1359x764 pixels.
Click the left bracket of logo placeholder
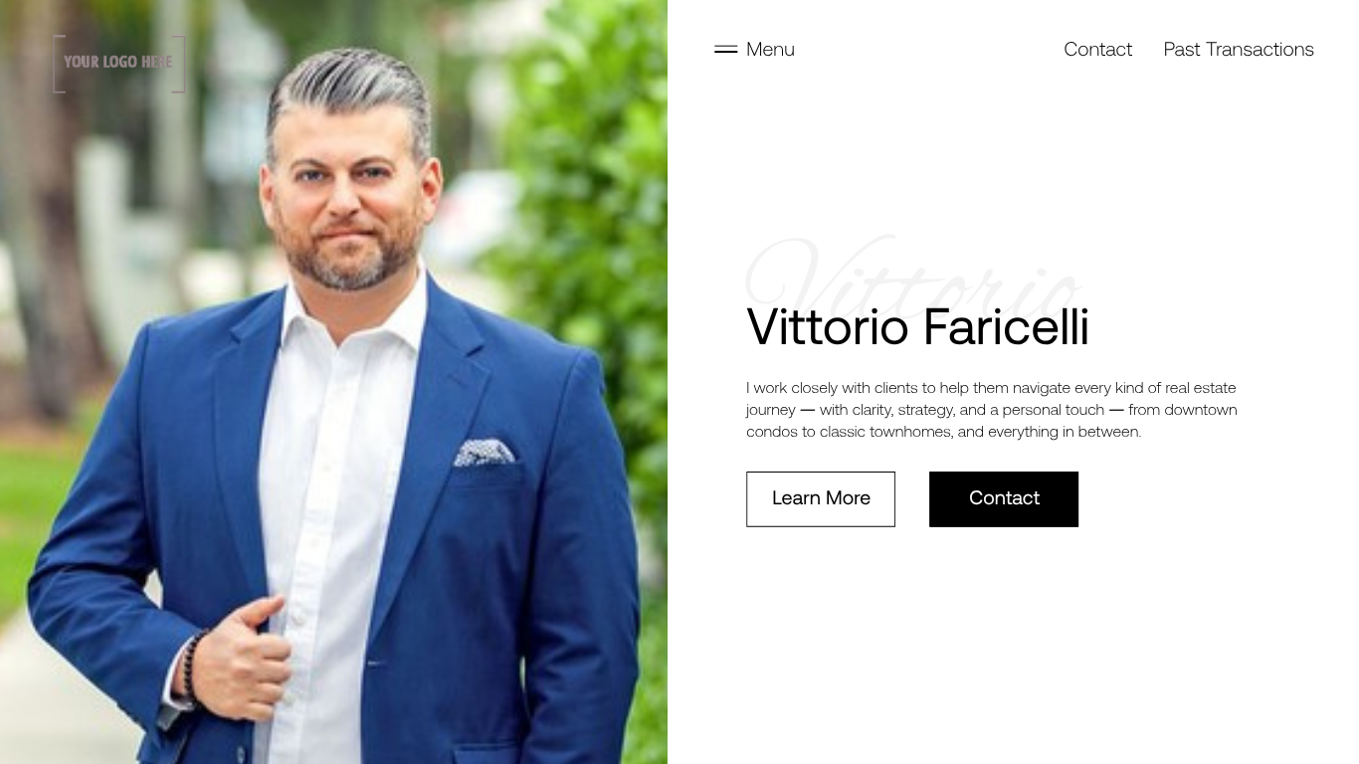click(x=58, y=64)
